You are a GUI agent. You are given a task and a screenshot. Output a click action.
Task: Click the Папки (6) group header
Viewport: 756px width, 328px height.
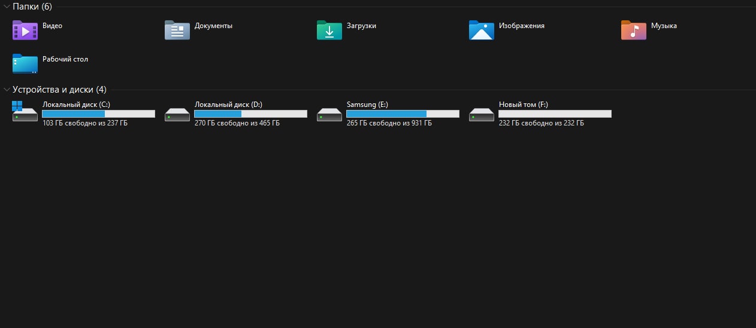(32, 6)
